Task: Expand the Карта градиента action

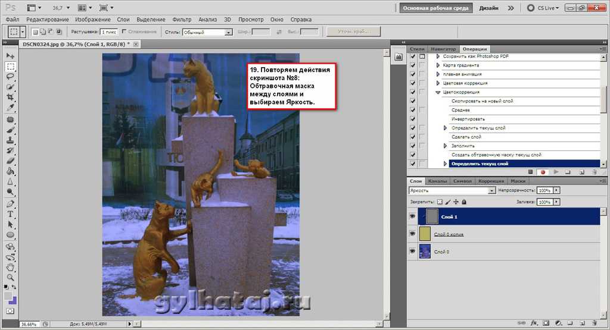Action: [x=438, y=65]
